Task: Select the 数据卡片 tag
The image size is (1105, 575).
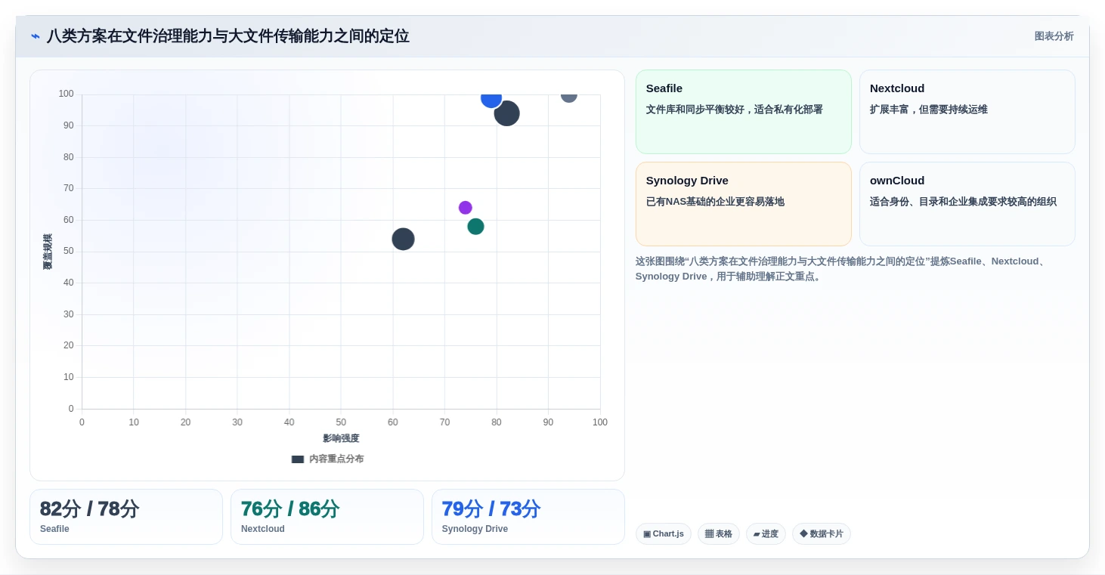Action: pos(822,533)
